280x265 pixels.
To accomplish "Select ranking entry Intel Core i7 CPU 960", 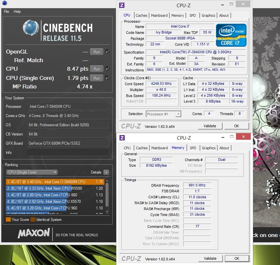I will click(x=55, y=208).
